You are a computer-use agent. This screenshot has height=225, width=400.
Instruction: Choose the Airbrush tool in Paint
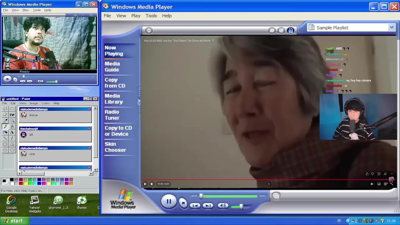[x=5, y=132]
